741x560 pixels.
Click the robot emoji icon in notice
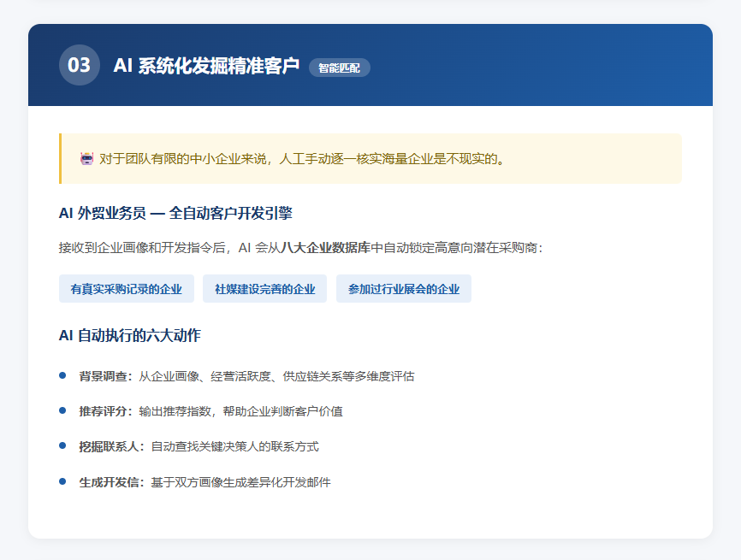point(87,159)
